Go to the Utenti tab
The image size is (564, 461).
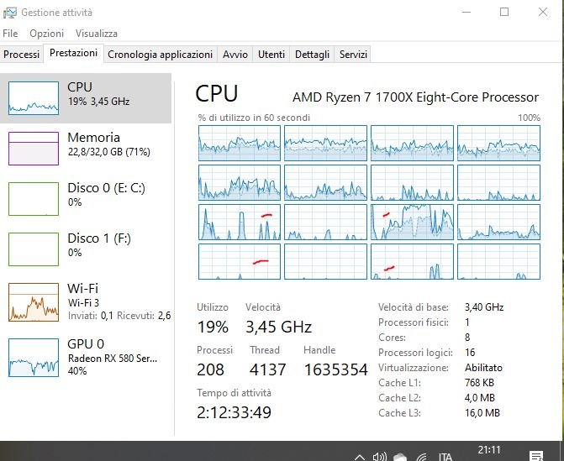[x=271, y=55]
